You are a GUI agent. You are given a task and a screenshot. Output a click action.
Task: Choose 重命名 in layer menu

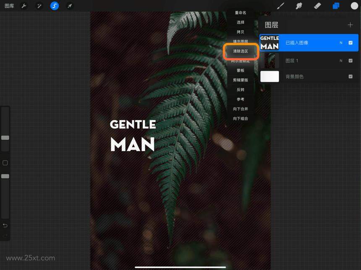click(x=241, y=13)
